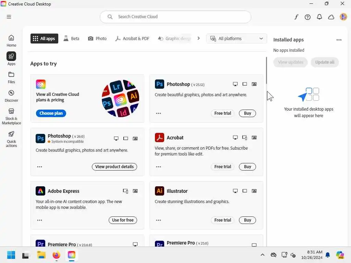
Task: Click in the Search Creative Cloud field
Action: 175,17
